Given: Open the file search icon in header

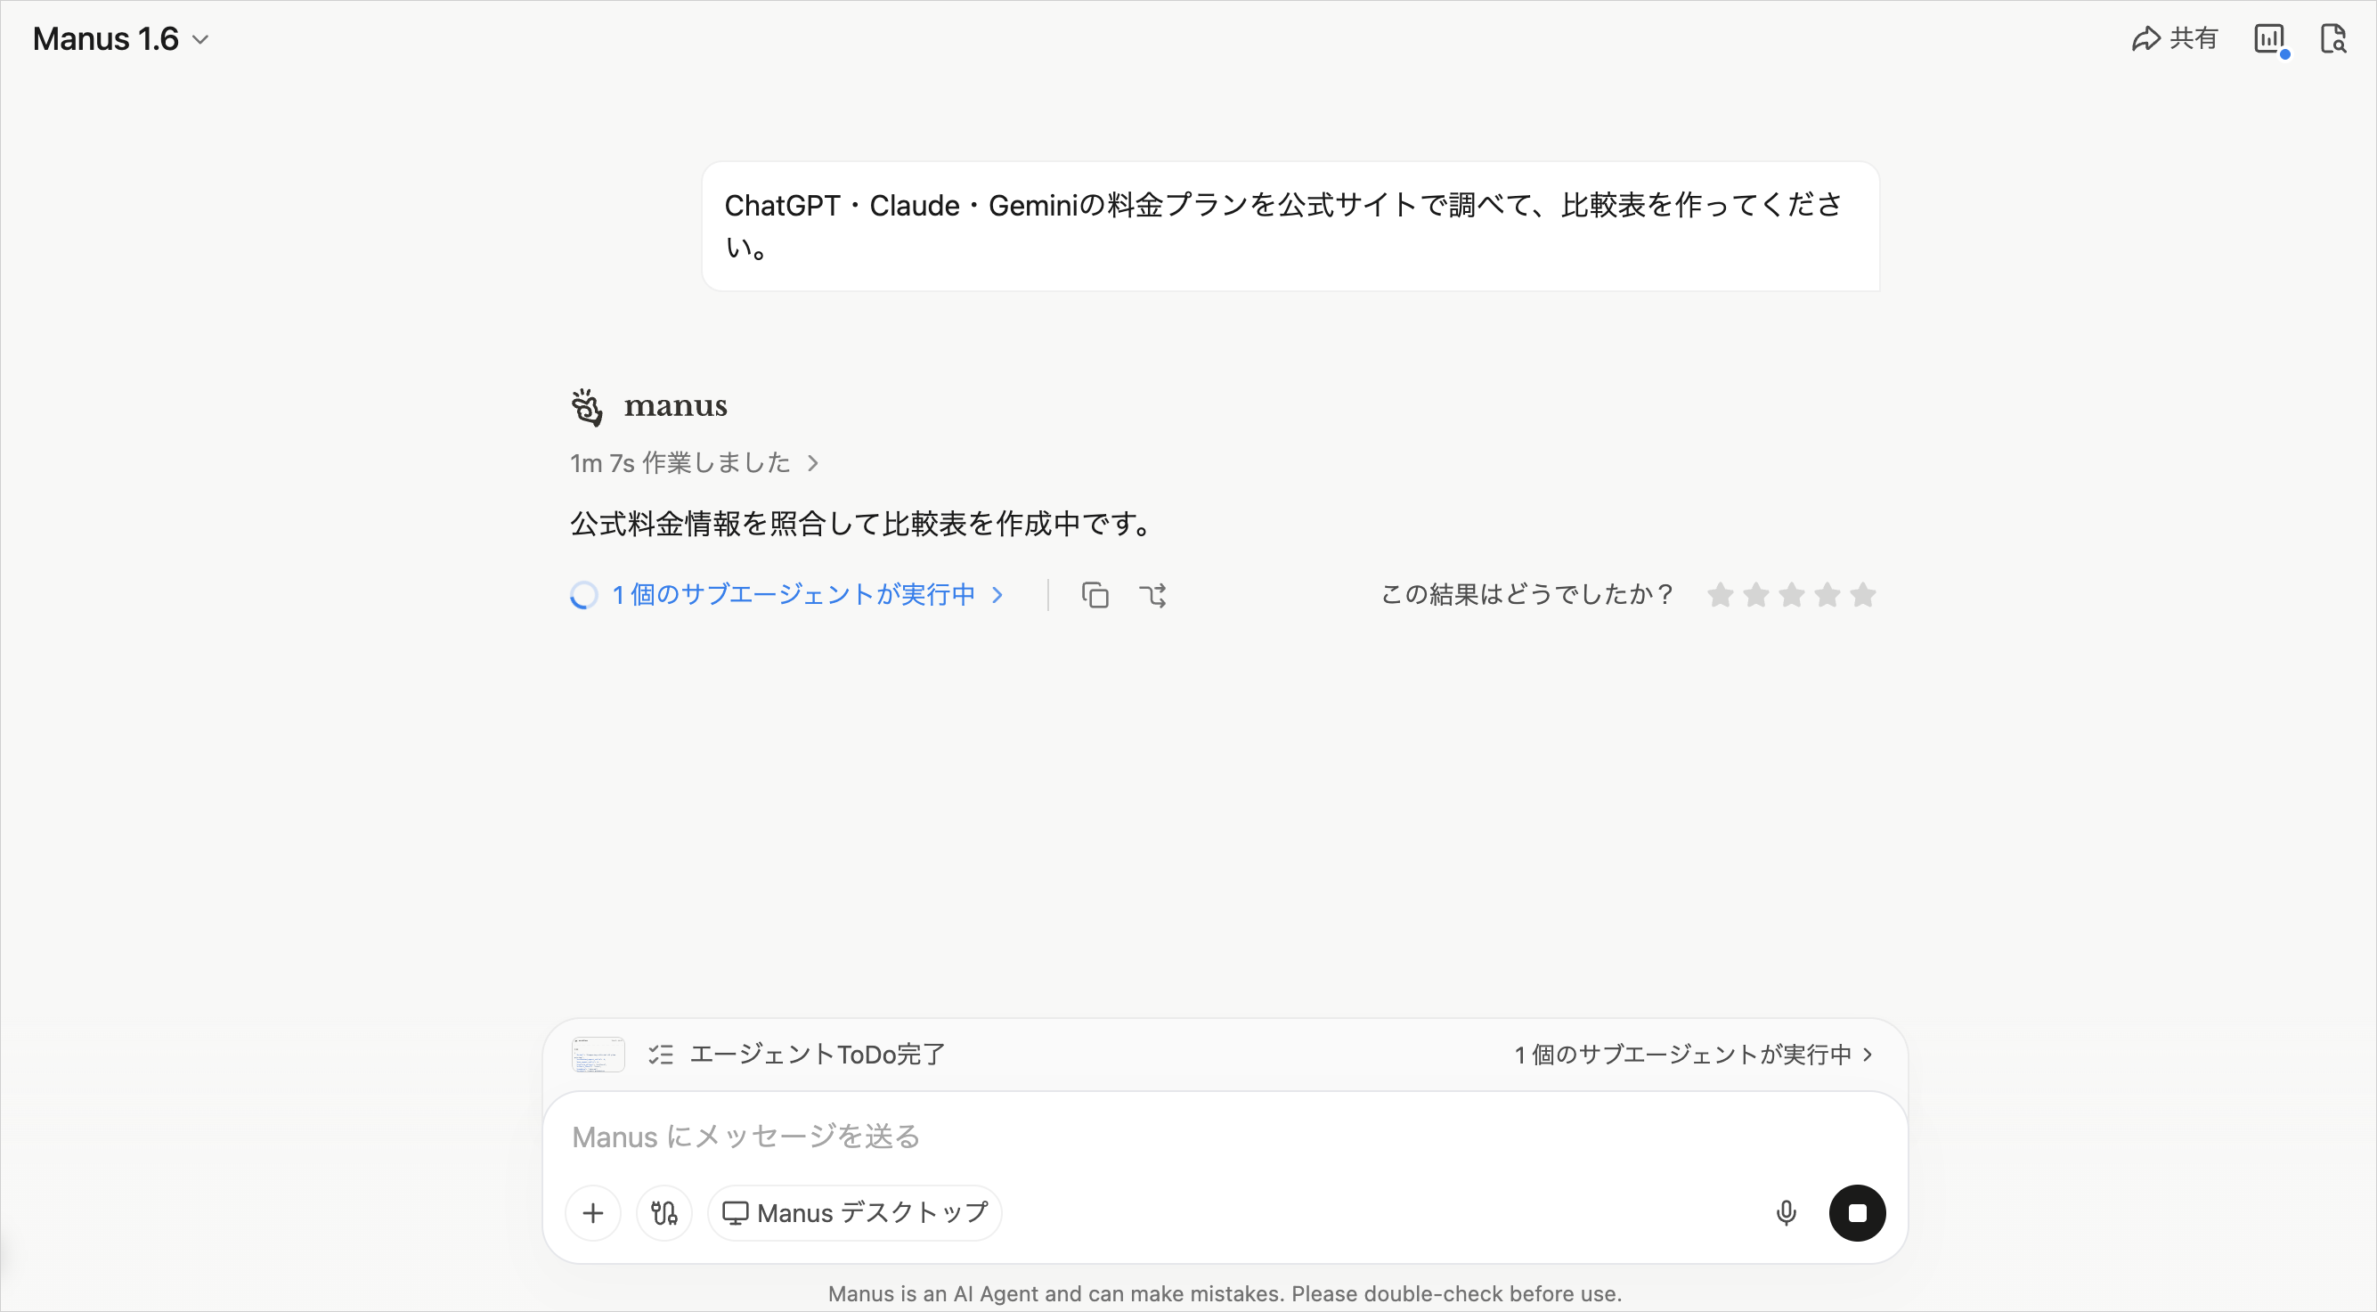Looking at the screenshot, I should (2332, 39).
